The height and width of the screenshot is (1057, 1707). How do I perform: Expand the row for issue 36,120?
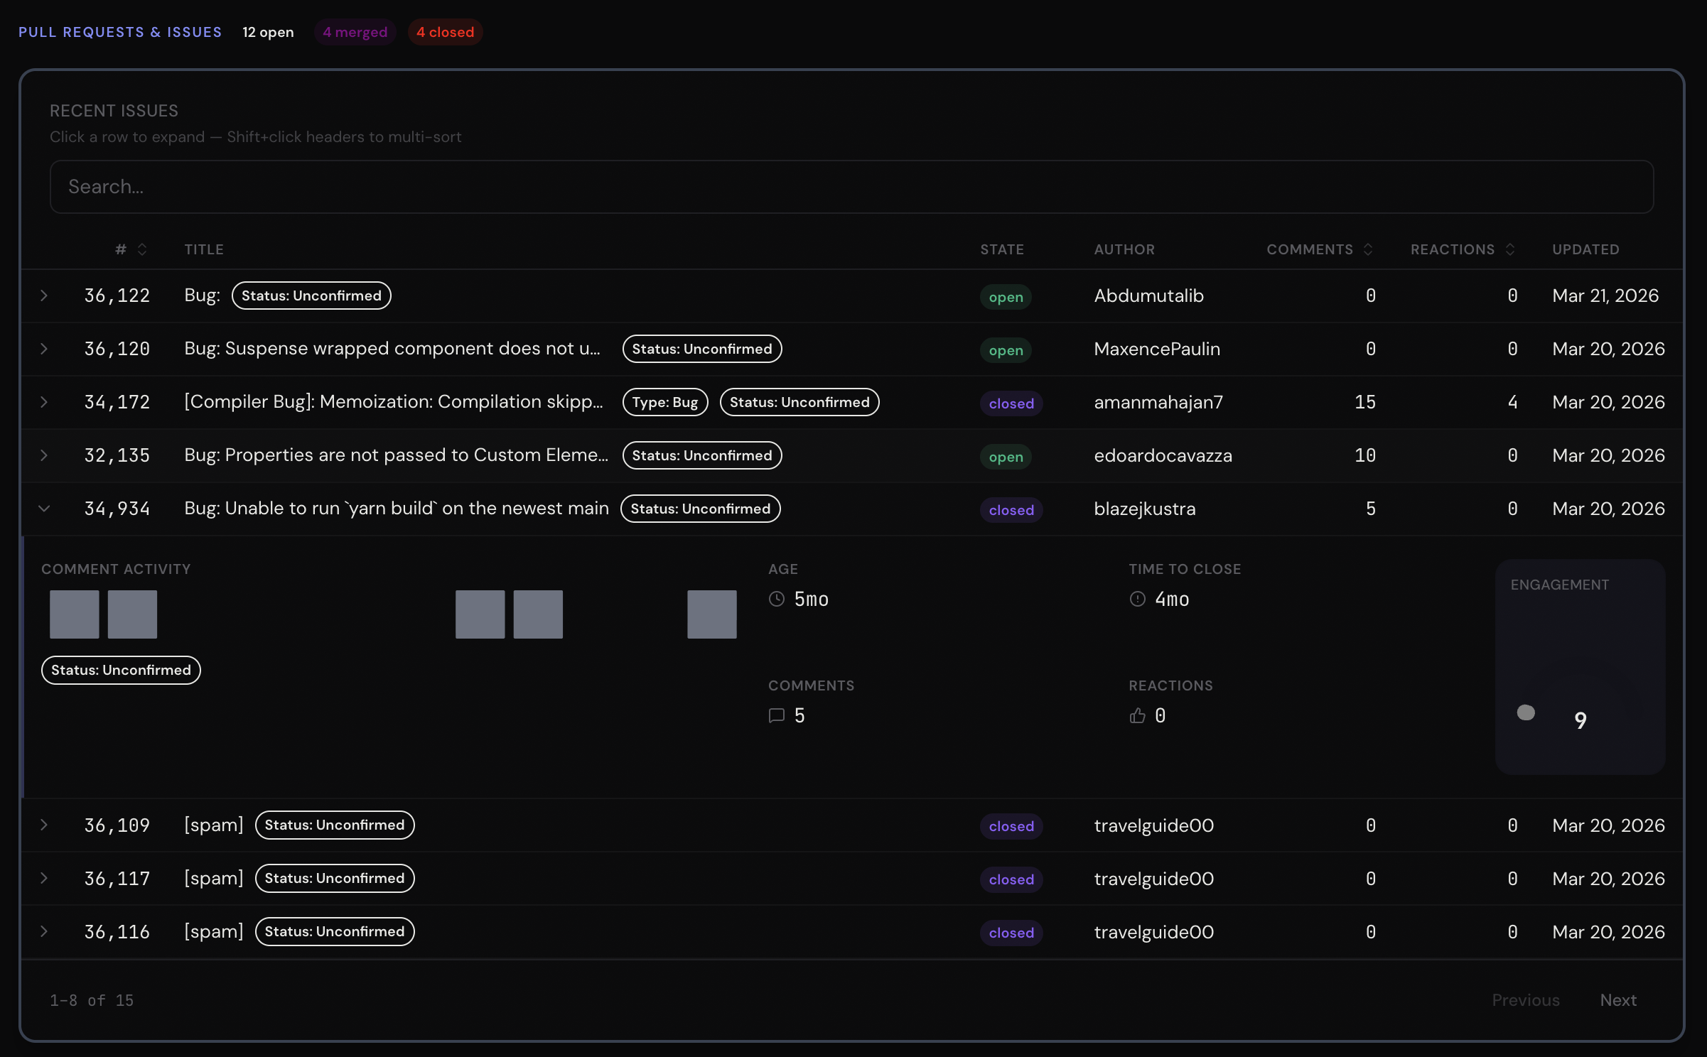coord(45,348)
